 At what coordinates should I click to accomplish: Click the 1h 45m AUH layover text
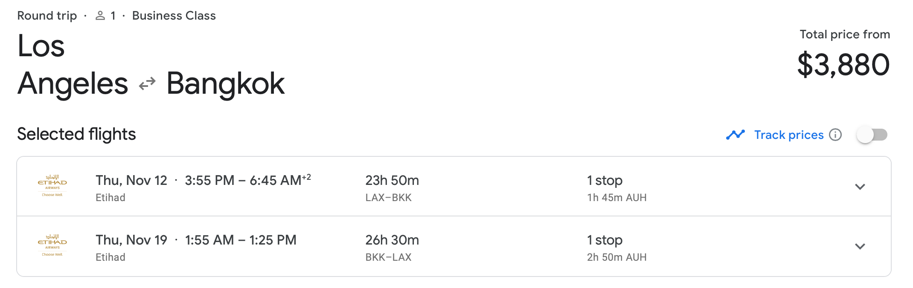[x=616, y=197]
